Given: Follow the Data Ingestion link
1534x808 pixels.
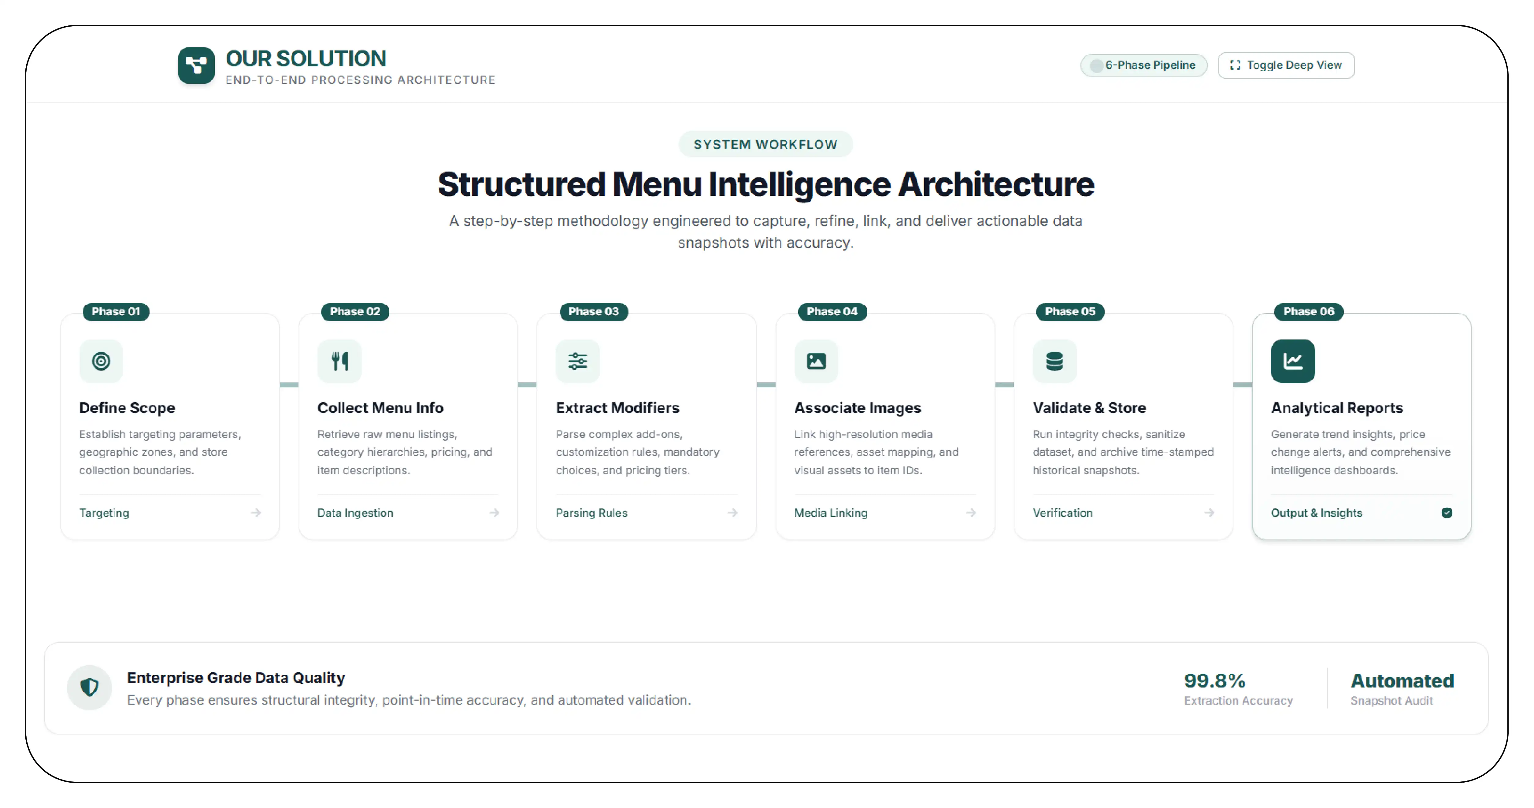Looking at the screenshot, I should (x=355, y=513).
